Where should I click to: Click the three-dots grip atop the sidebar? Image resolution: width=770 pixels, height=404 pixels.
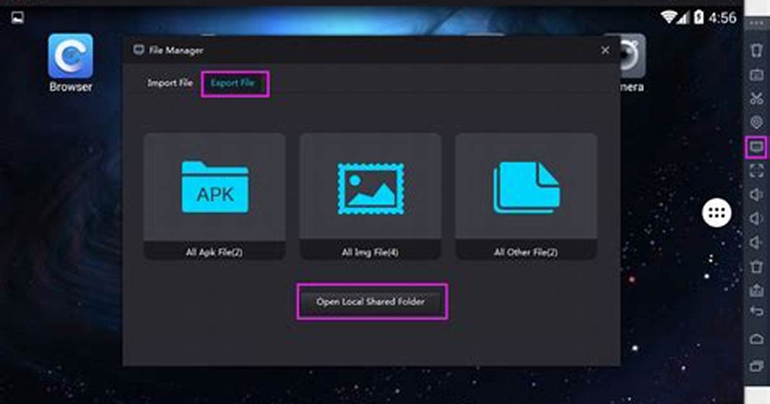756,23
